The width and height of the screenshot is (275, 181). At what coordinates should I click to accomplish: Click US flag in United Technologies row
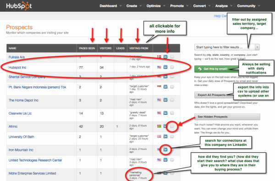(x=159, y=160)
